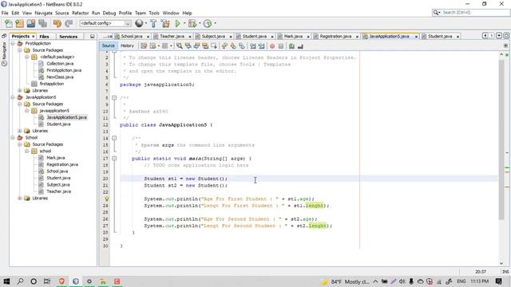Select Registration.java in the school package

(x=62, y=165)
